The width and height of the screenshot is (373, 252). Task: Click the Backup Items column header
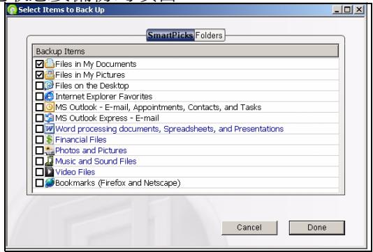click(185, 51)
